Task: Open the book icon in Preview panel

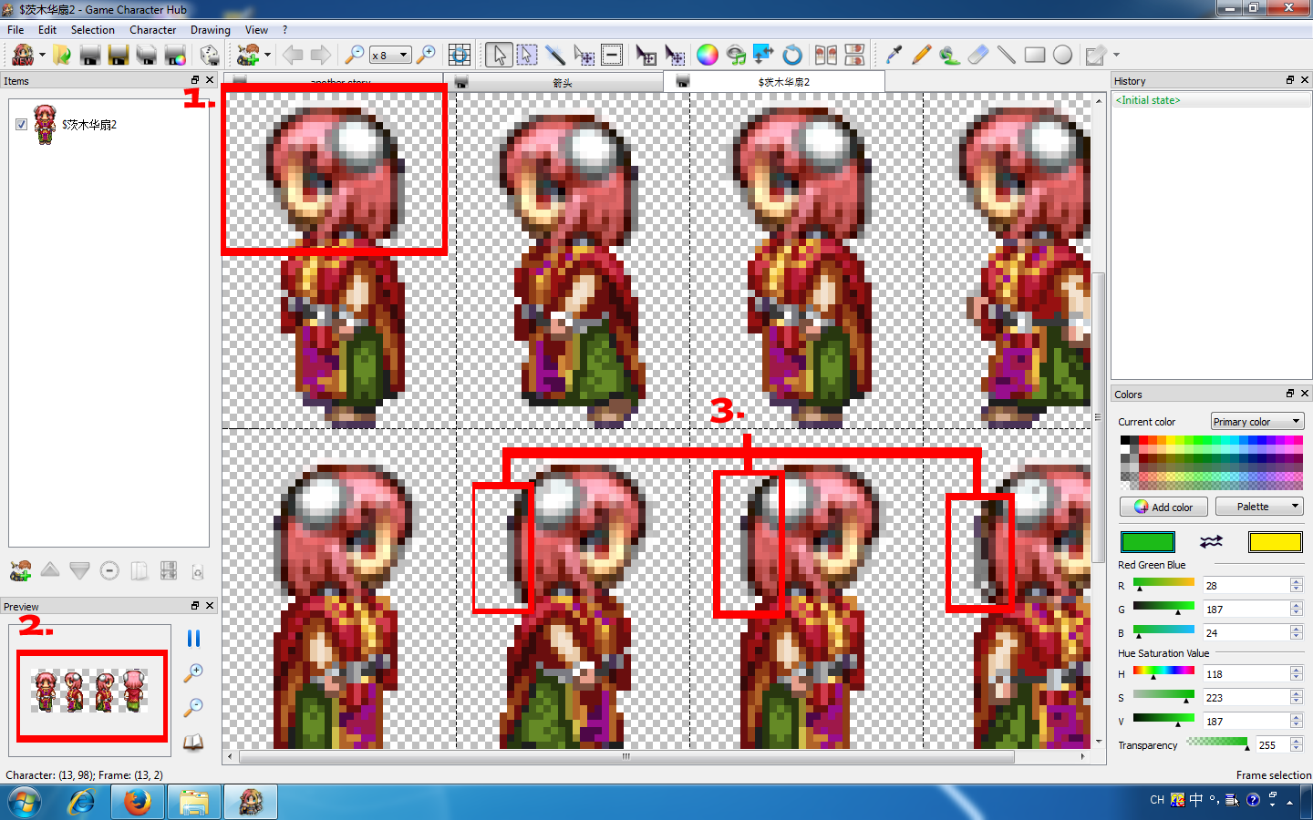Action: tap(193, 743)
